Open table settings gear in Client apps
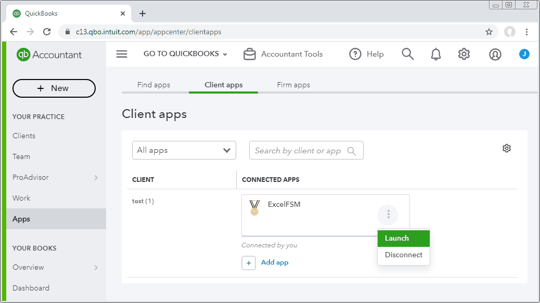540x303 pixels. pos(507,148)
